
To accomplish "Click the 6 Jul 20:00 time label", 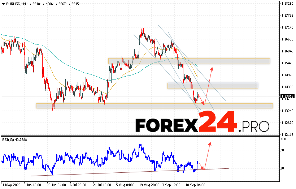I will (x=78, y=185).
